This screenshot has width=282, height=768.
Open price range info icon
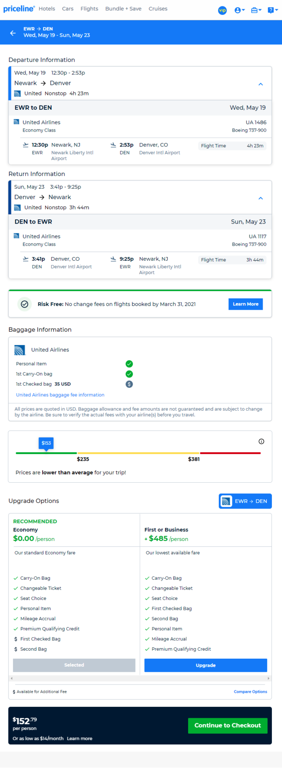tap(261, 441)
